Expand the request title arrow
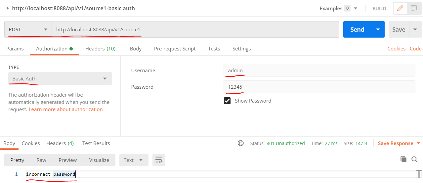423x183 pixels. (8, 8)
